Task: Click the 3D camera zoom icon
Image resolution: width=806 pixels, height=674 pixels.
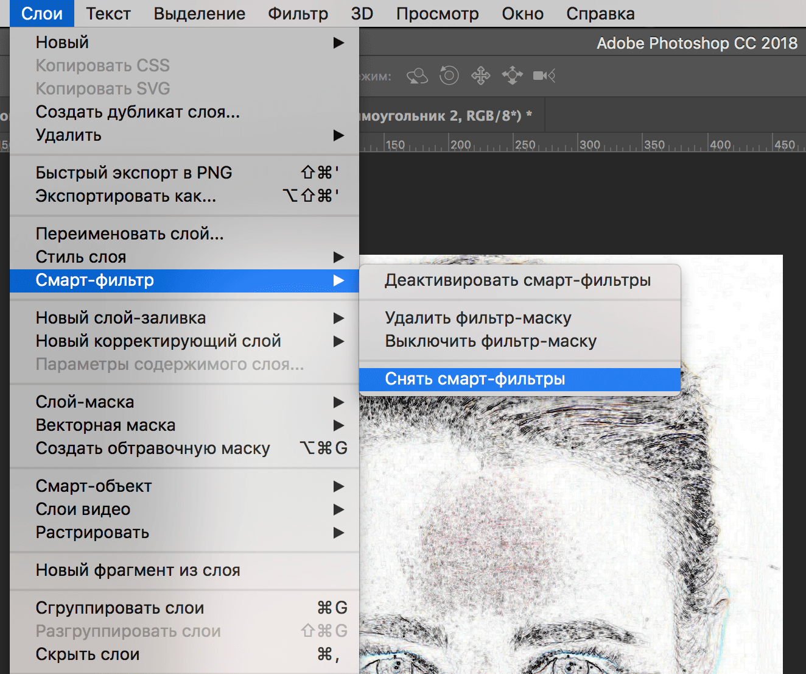Action: click(x=542, y=75)
